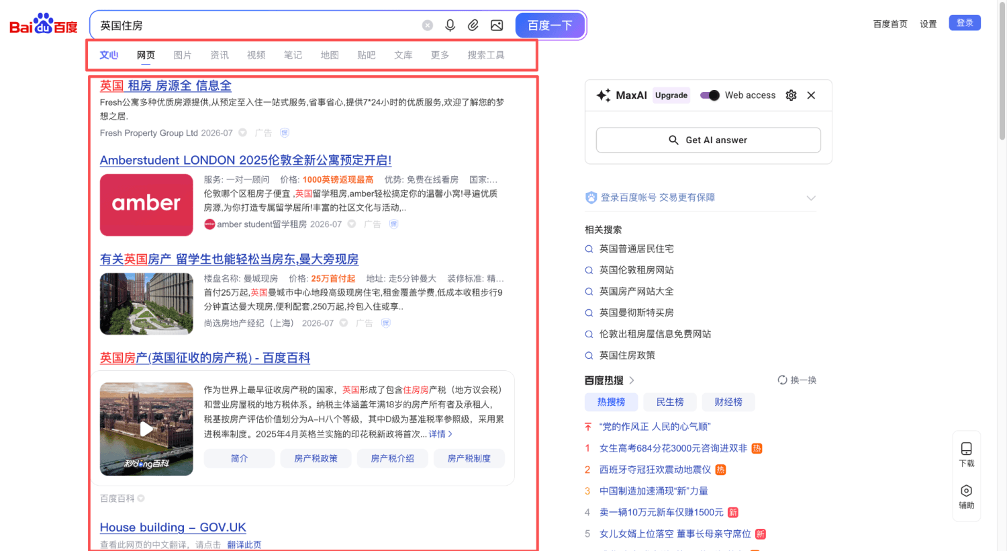
Task: Click the search icon next to 英国普通居民住宅
Action: pyautogui.click(x=589, y=249)
